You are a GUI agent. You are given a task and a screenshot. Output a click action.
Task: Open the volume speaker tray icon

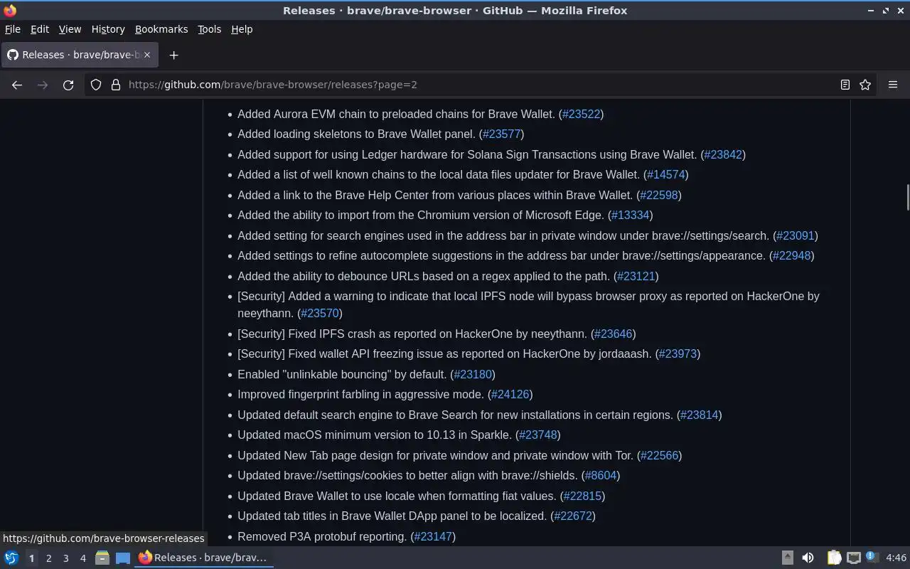pyautogui.click(x=808, y=558)
